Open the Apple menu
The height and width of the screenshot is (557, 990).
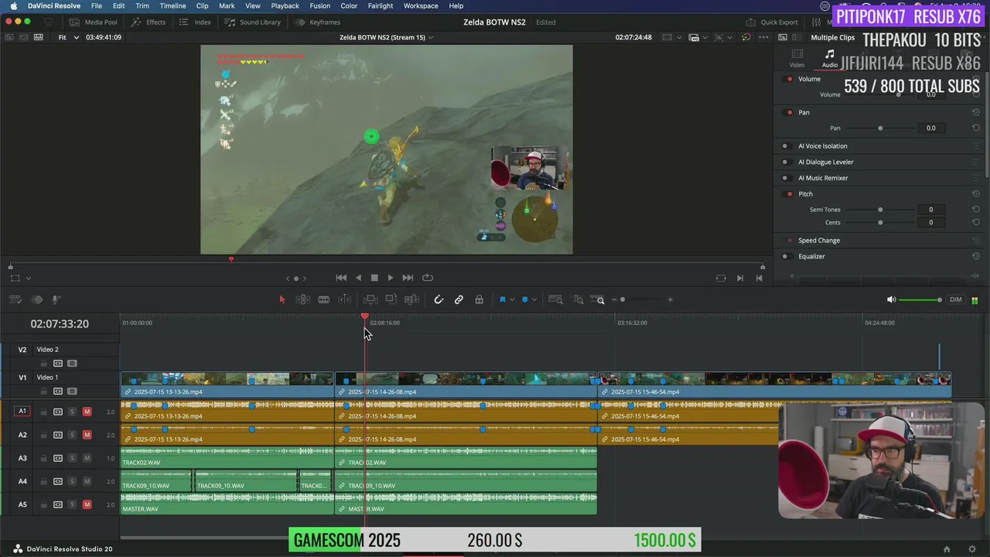[x=13, y=5]
